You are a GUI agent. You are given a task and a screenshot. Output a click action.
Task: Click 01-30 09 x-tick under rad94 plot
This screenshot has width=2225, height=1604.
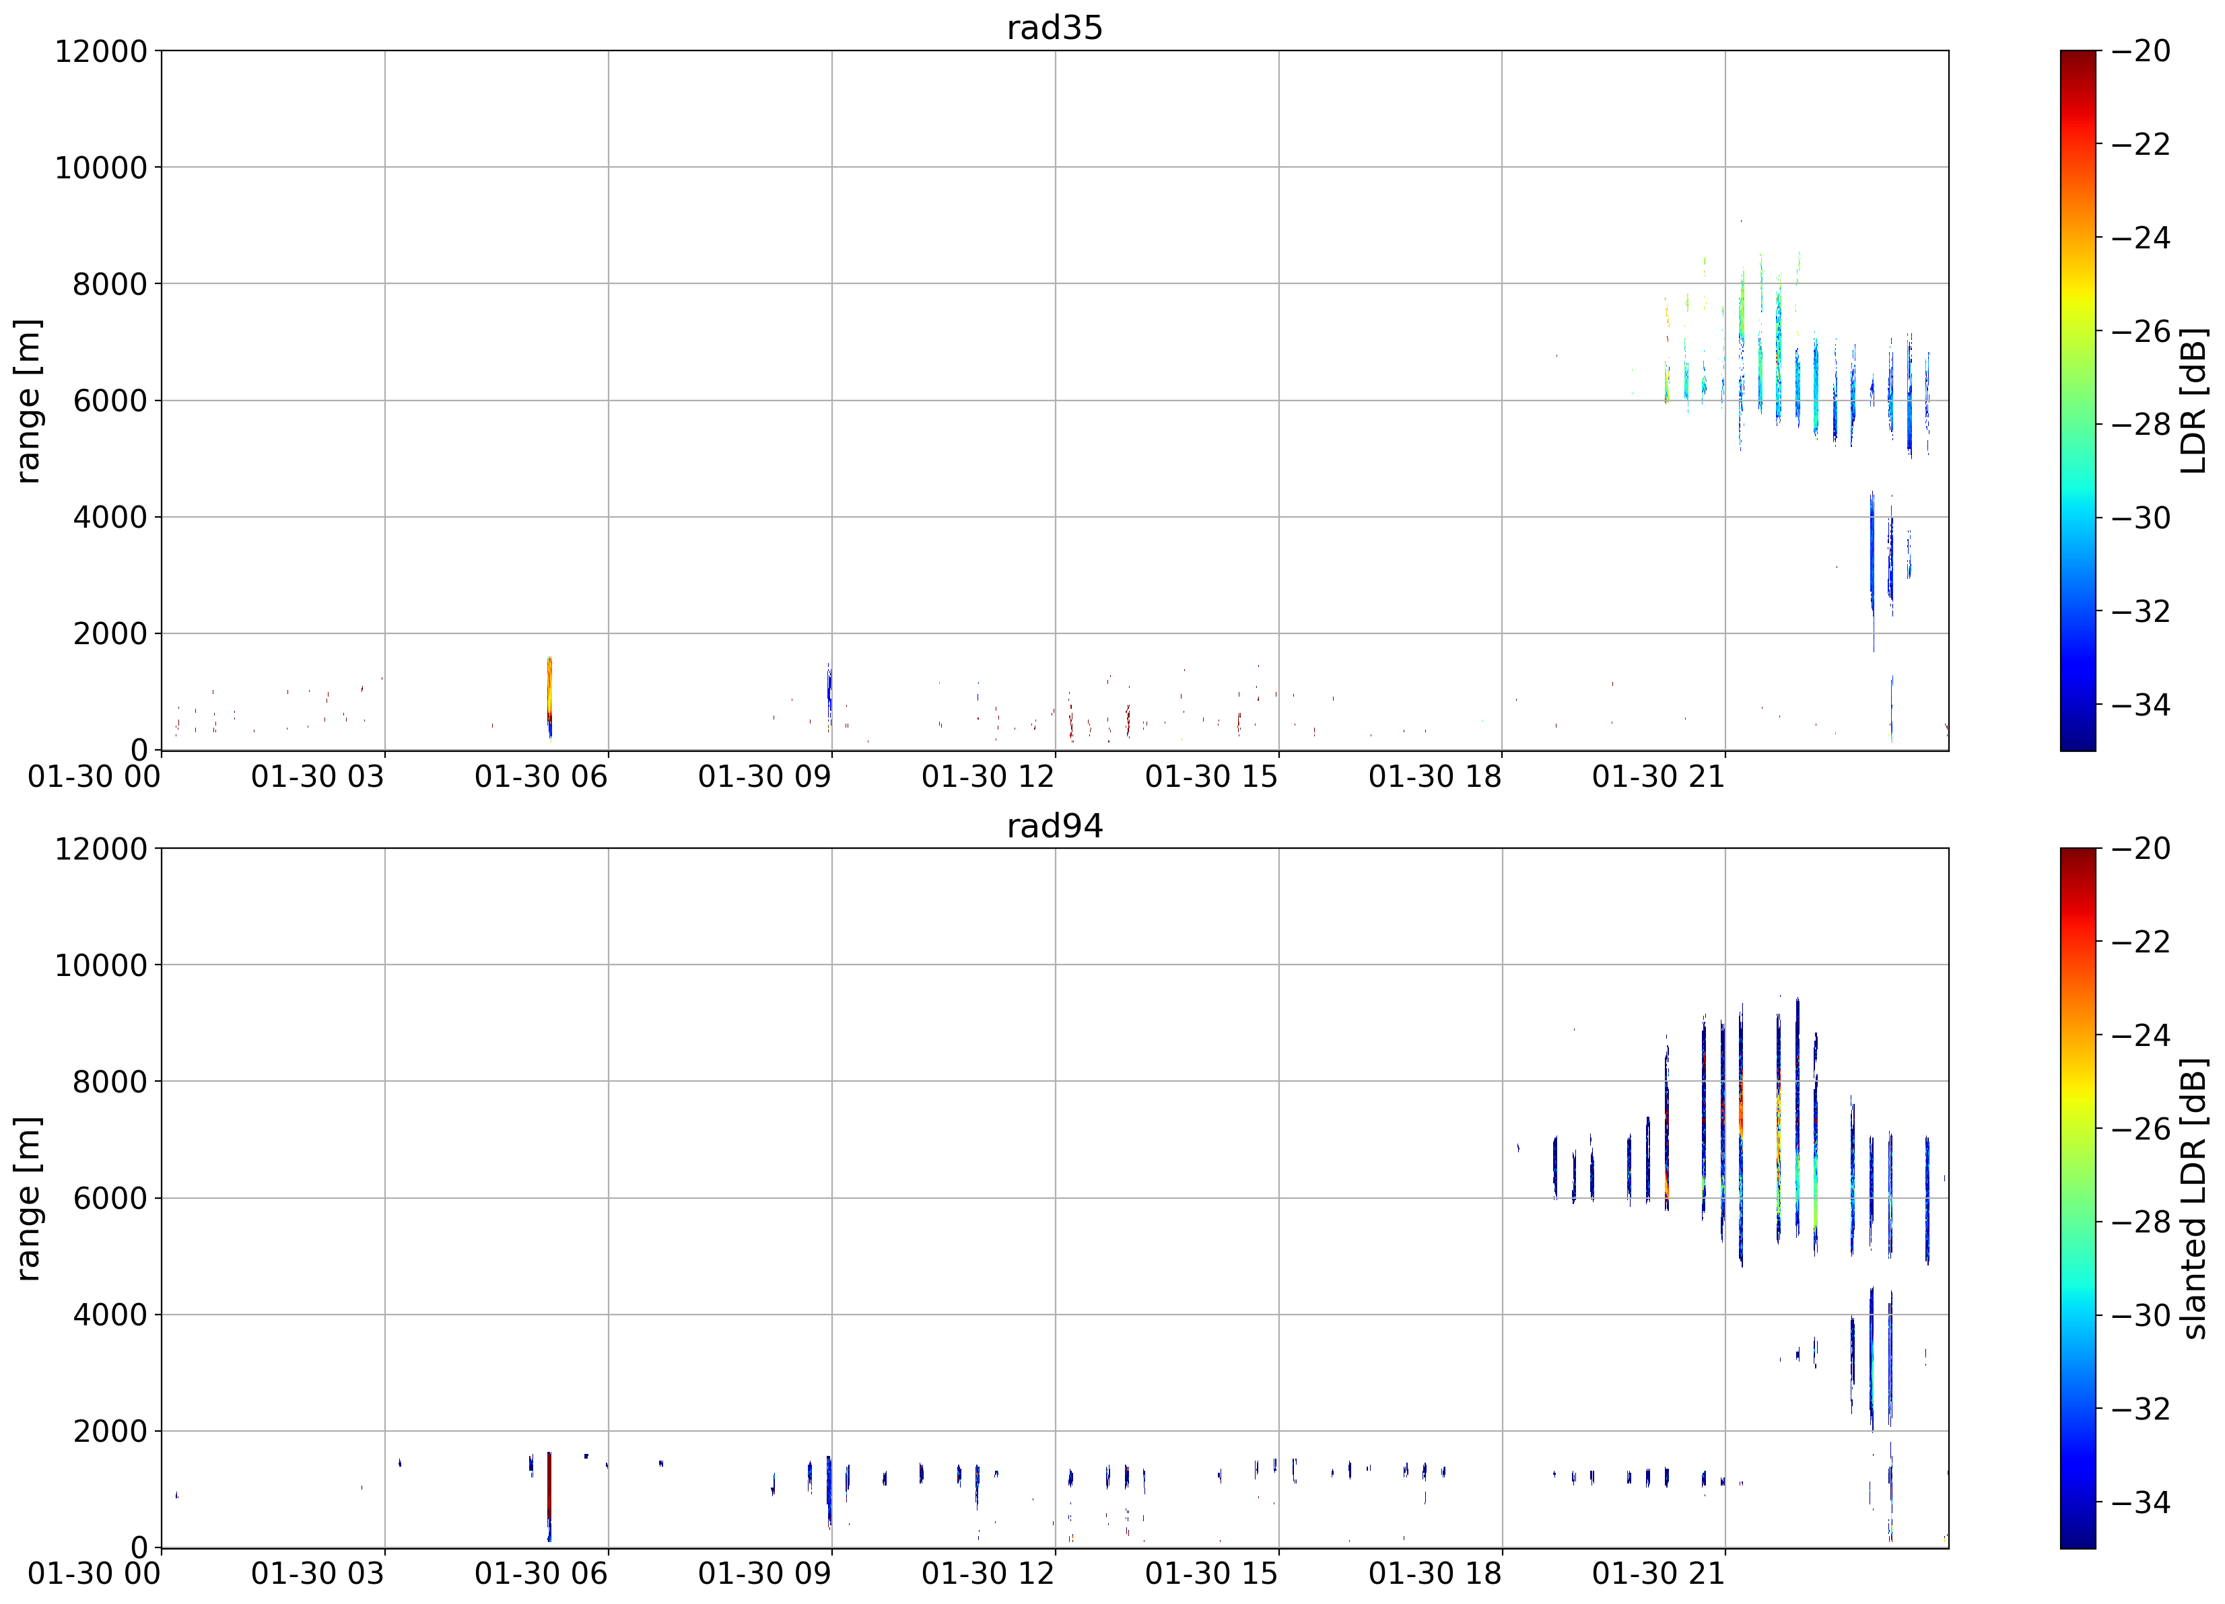(x=765, y=1574)
